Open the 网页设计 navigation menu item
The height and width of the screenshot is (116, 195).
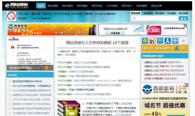tap(127, 6)
